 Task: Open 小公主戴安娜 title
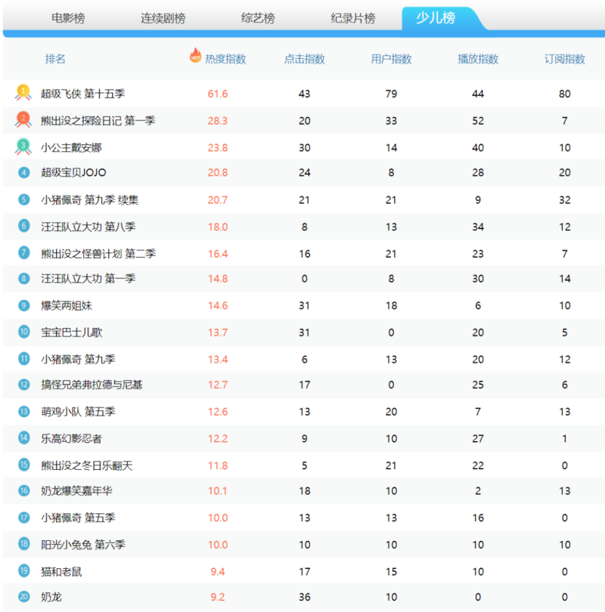tap(71, 147)
